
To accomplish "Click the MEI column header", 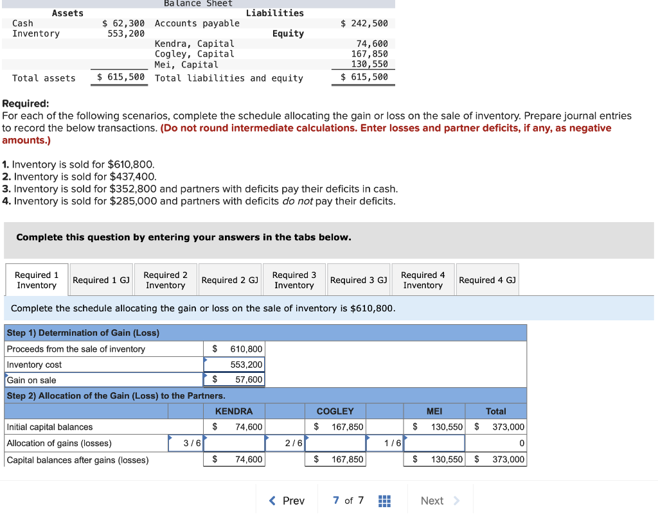I will pyautogui.click(x=434, y=412).
